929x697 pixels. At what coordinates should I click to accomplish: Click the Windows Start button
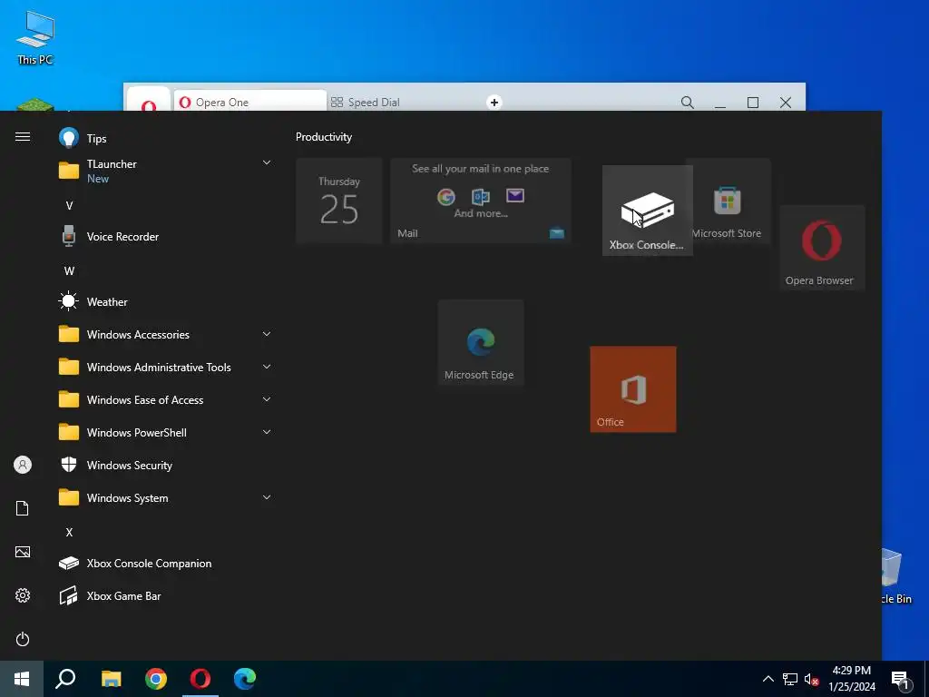click(22, 679)
